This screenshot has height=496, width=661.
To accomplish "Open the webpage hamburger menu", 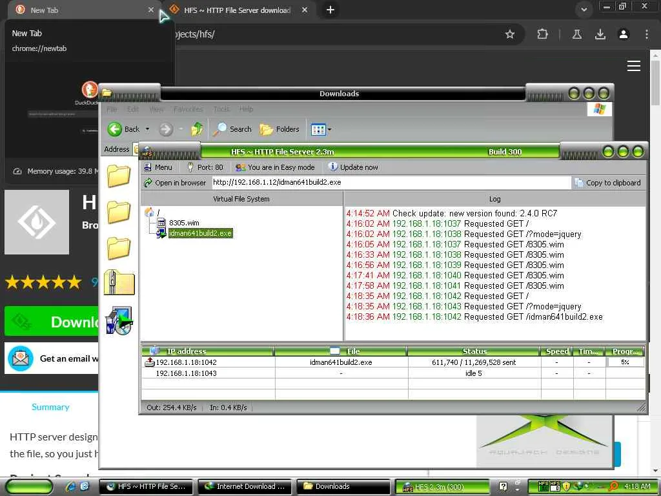I will click(634, 66).
